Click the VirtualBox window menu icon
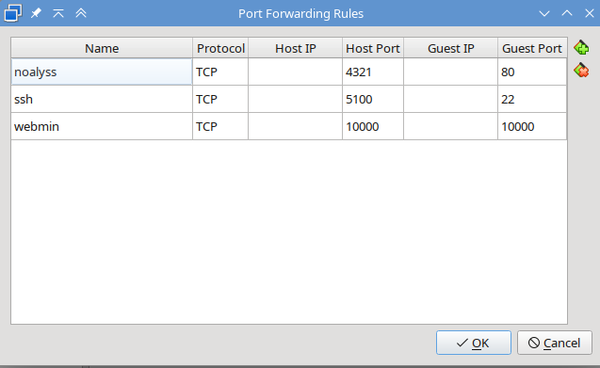Viewport: 600px width, 368px height. pos(12,13)
